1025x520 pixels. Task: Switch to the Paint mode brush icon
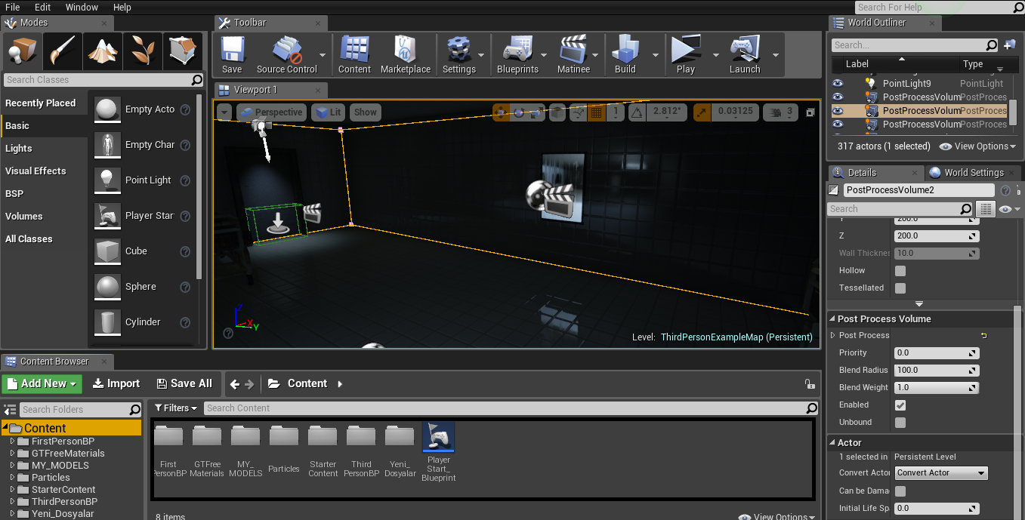63,51
